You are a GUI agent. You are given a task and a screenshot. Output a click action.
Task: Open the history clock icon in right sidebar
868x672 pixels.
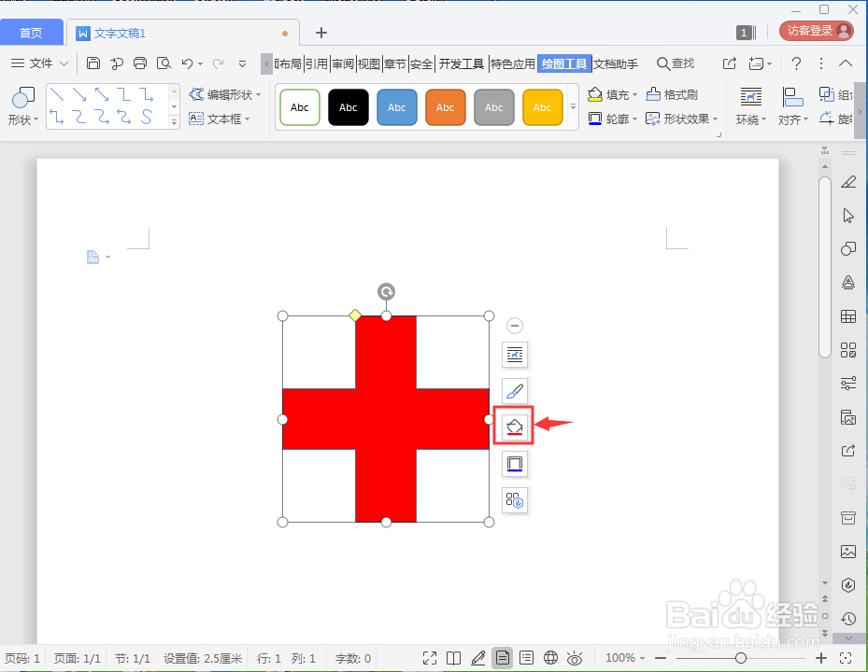(848, 619)
